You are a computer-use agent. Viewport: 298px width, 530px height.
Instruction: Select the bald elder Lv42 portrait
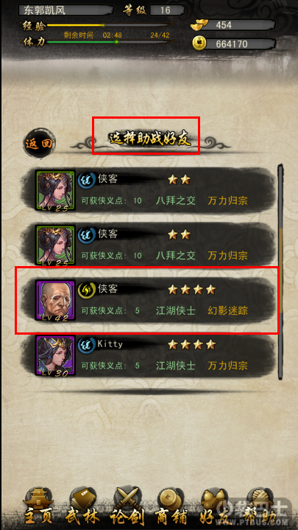point(55,300)
